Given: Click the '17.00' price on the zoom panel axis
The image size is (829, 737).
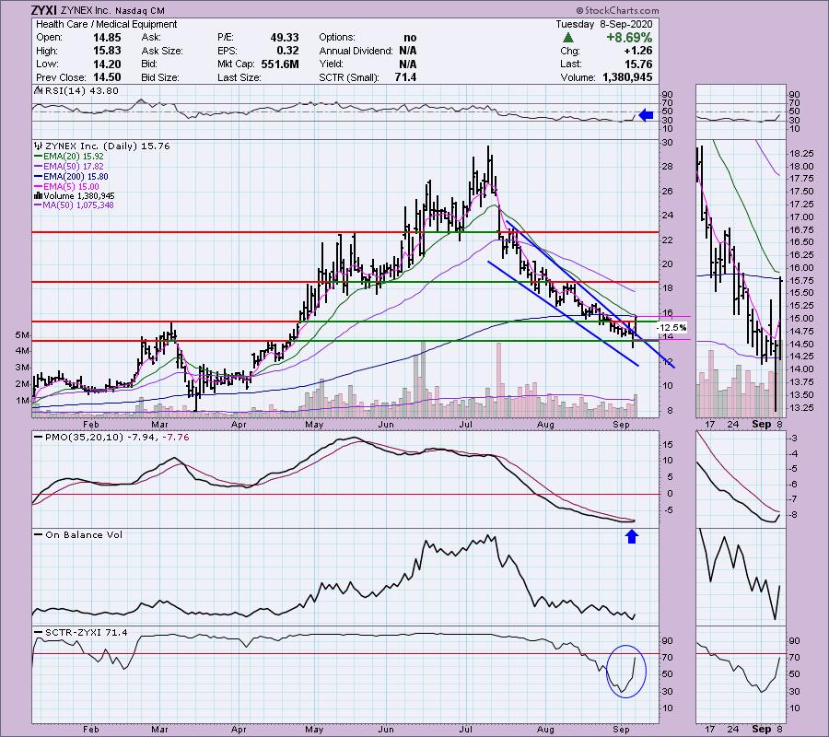Looking at the screenshot, I should (801, 216).
